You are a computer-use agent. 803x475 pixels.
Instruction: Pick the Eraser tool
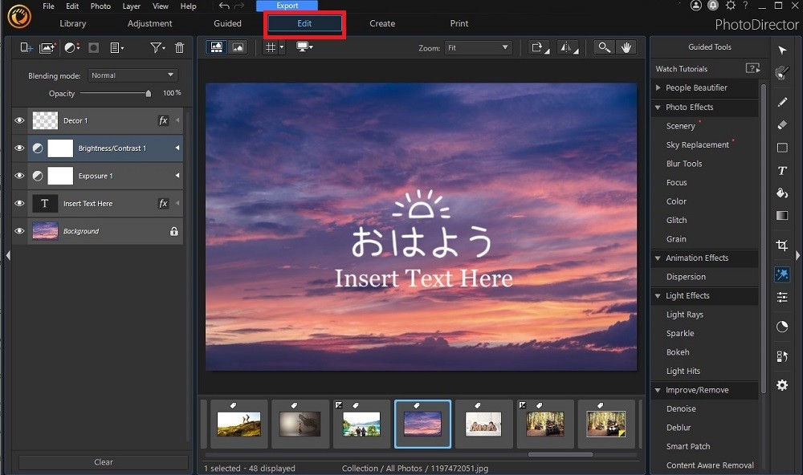pyautogui.click(x=781, y=125)
